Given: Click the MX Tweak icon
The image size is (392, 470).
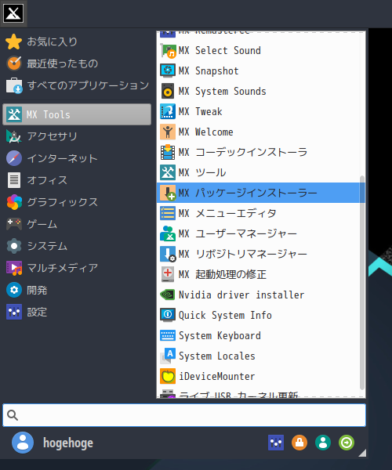Looking at the screenshot, I should click(x=168, y=111).
